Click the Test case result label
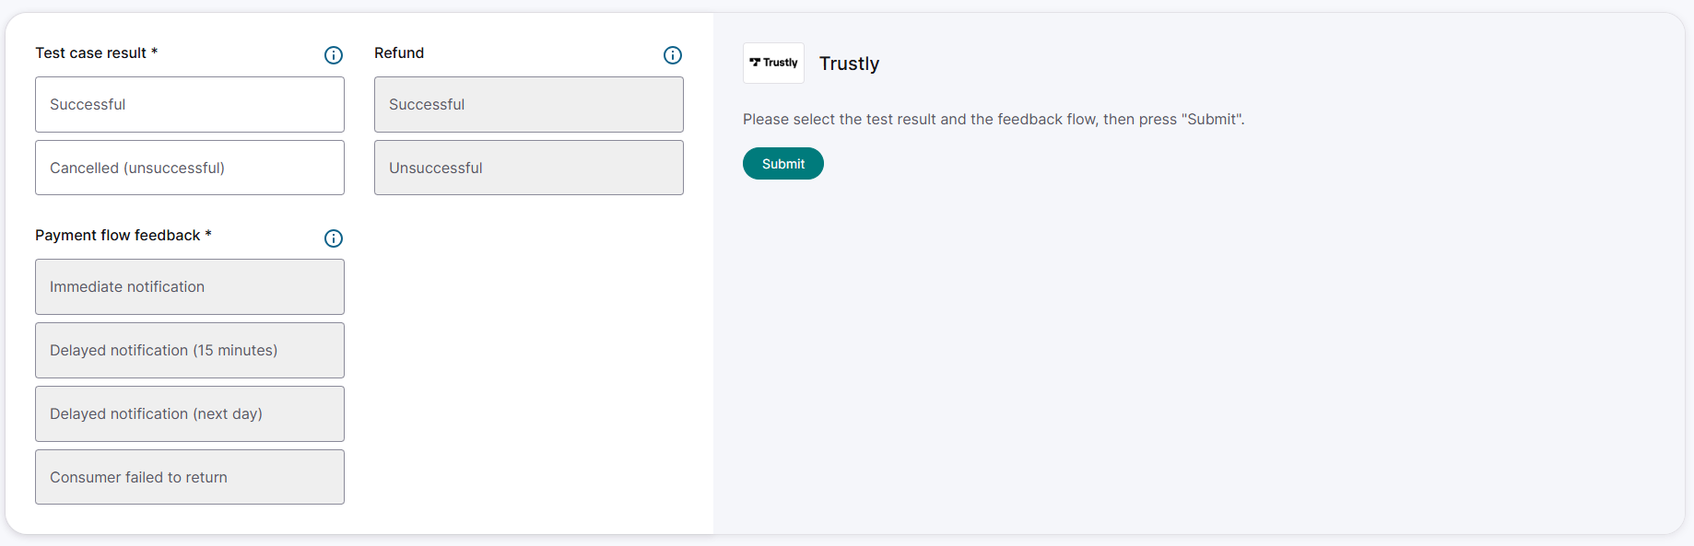Screen dimensions: 1694x546 tap(96, 52)
